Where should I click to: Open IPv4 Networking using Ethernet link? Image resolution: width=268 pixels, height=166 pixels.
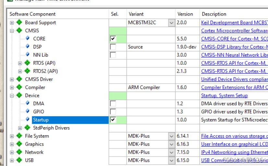pos(235,152)
